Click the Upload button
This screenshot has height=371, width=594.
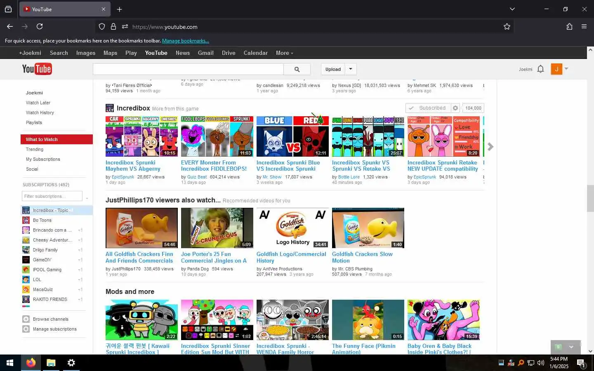pyautogui.click(x=333, y=69)
